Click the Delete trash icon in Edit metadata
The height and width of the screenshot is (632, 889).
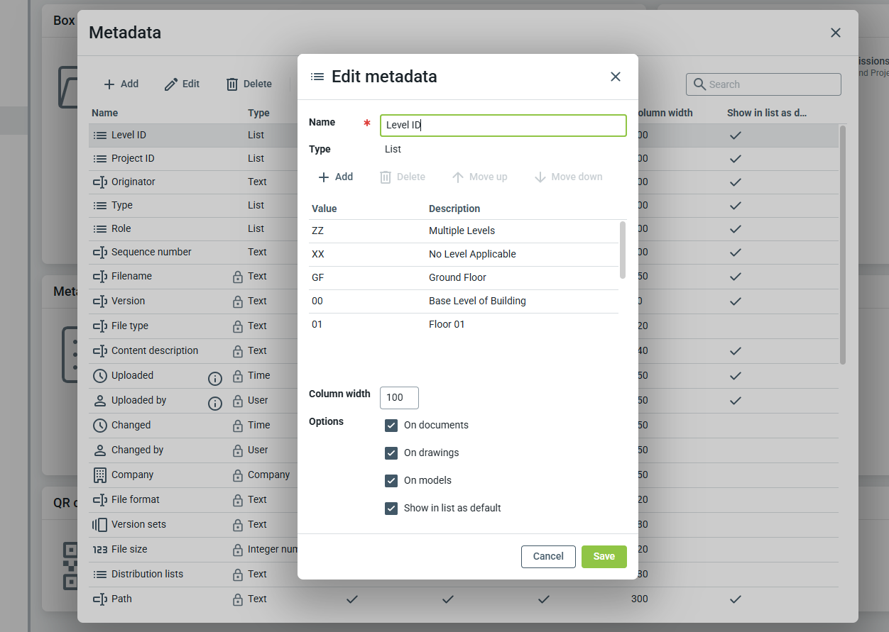tap(386, 177)
